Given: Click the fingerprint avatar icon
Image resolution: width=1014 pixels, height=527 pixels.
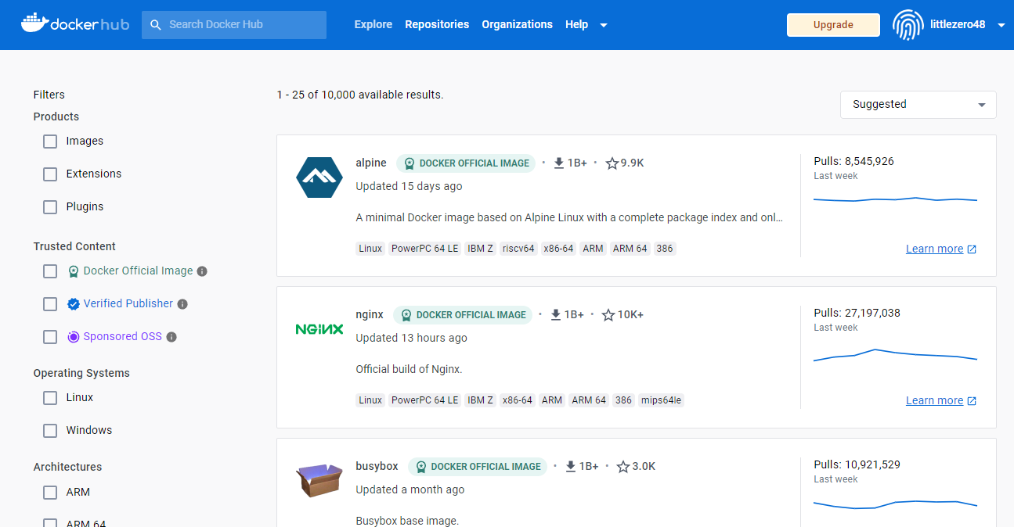Looking at the screenshot, I should point(908,25).
